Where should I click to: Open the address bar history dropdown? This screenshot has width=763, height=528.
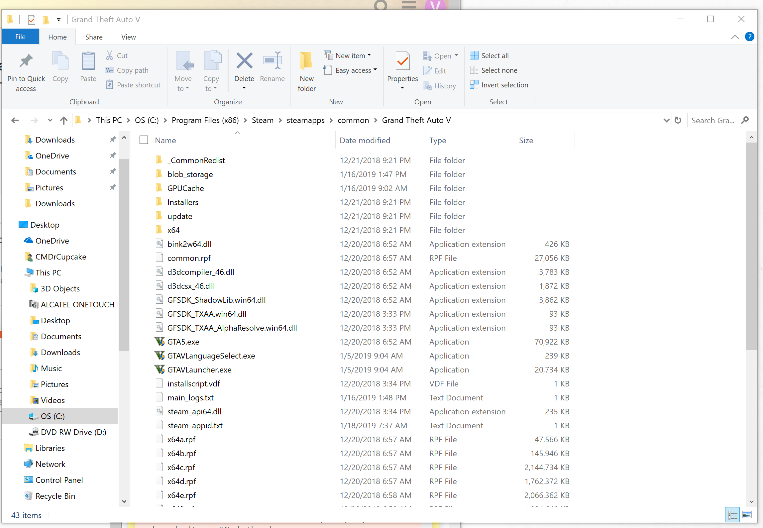point(666,120)
